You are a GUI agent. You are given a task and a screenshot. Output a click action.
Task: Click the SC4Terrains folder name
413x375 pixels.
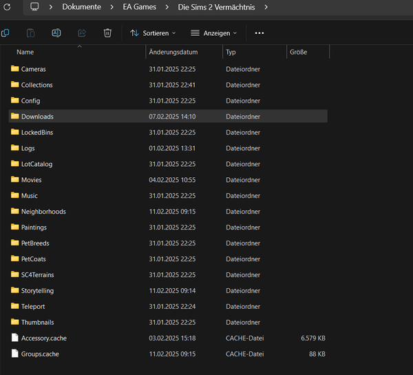37,275
